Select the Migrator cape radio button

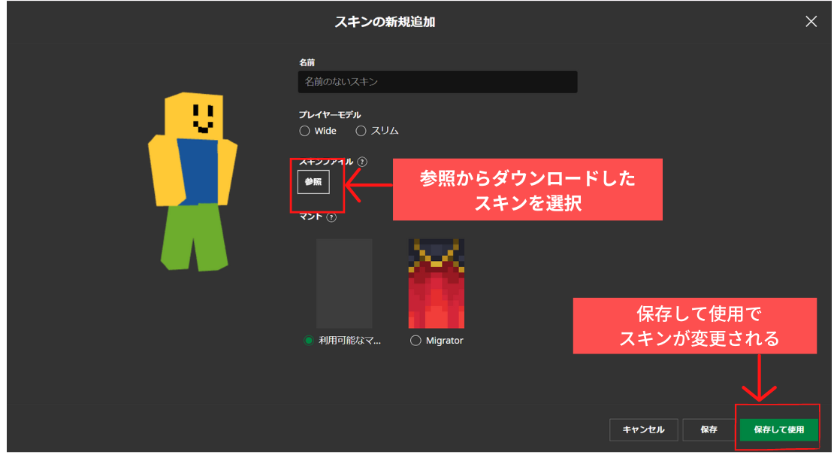click(415, 341)
